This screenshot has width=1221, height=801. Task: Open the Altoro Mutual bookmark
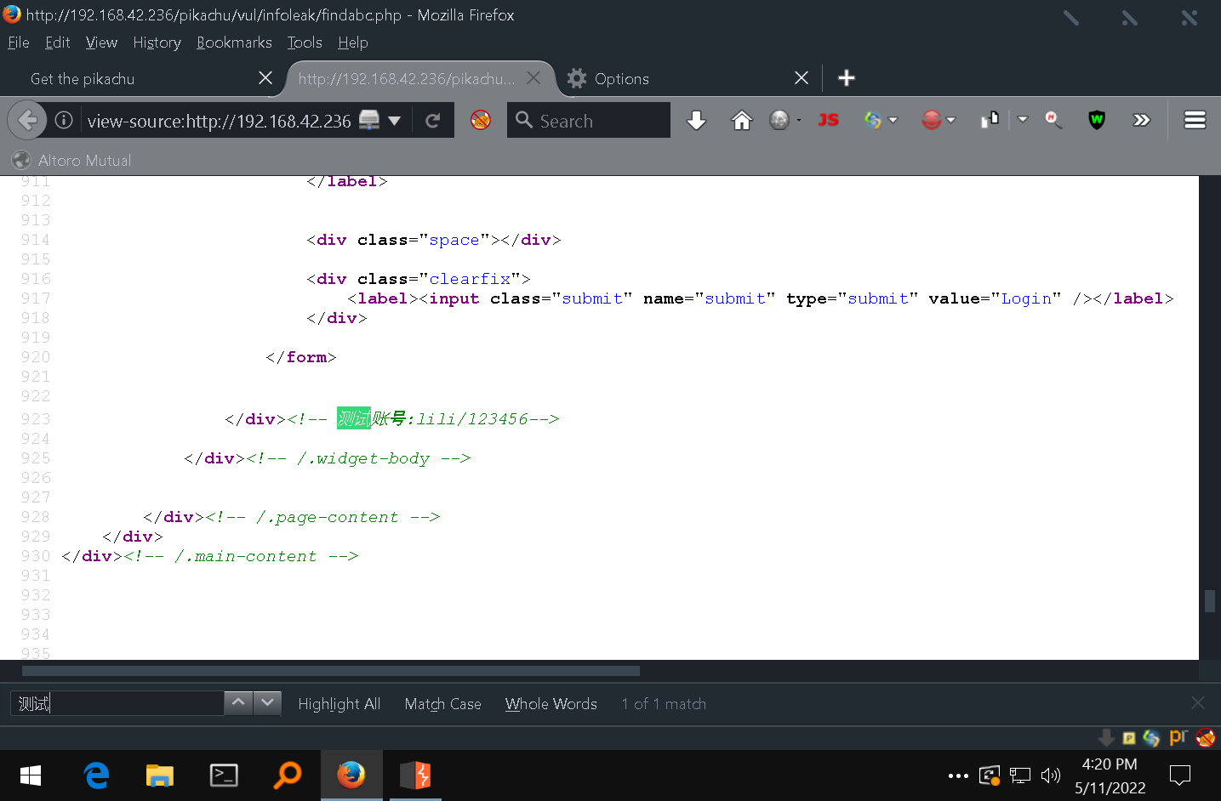[x=72, y=160]
